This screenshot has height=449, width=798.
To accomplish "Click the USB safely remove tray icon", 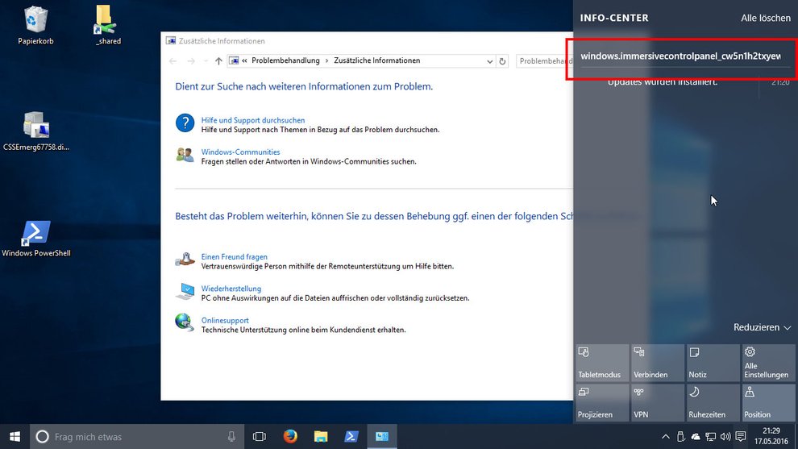I will [x=680, y=437].
